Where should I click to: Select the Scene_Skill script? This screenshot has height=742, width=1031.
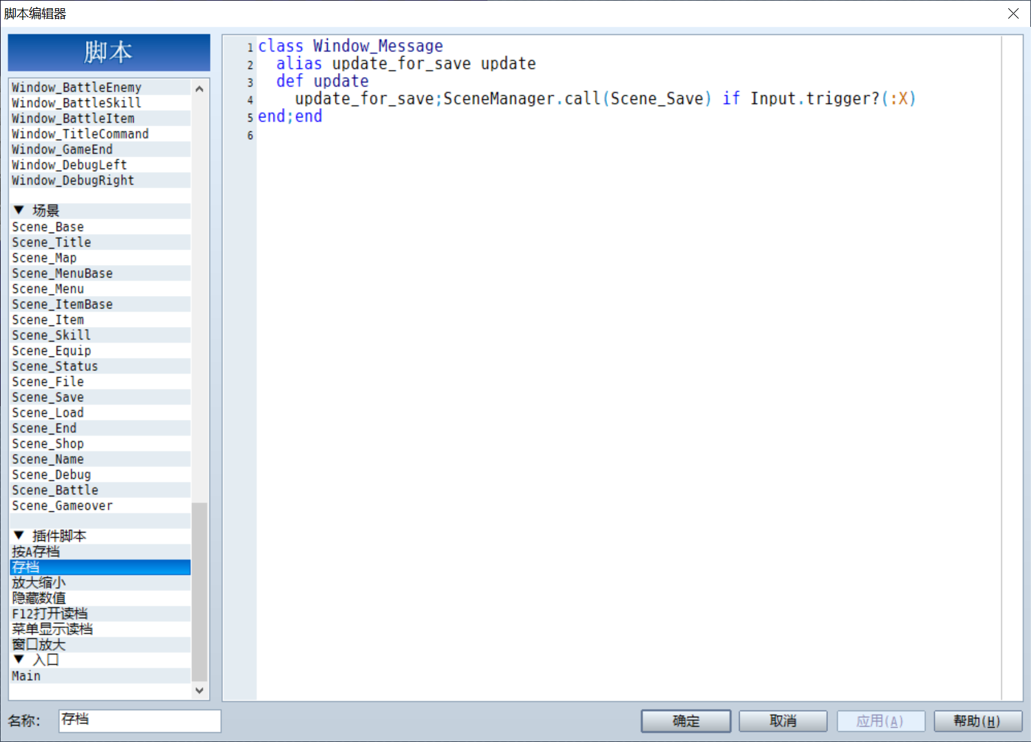coord(100,335)
